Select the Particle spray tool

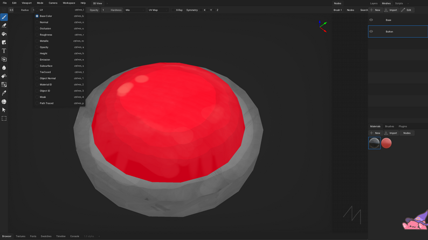(4, 76)
